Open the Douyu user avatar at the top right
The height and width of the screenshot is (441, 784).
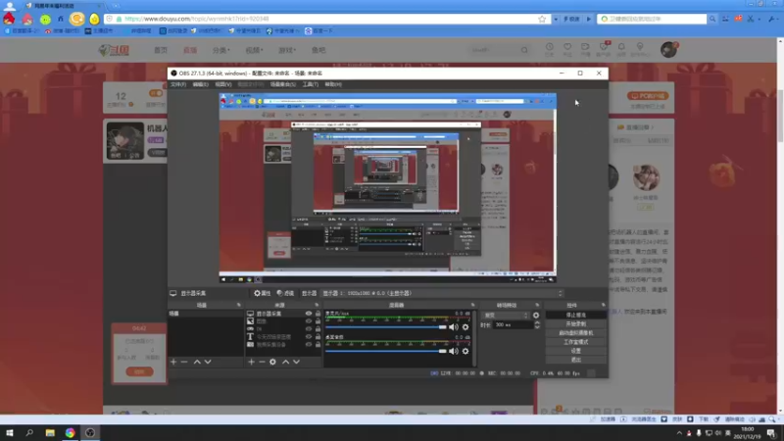coord(668,50)
